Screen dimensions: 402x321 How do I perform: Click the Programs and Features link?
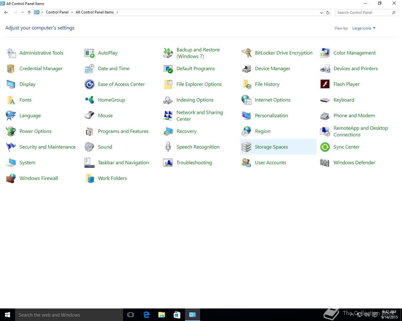point(123,131)
